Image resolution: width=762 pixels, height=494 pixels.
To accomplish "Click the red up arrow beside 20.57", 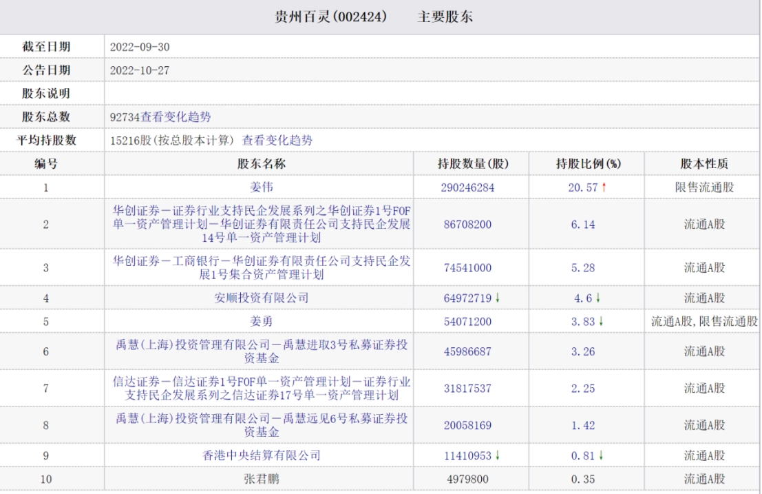I will point(604,187).
